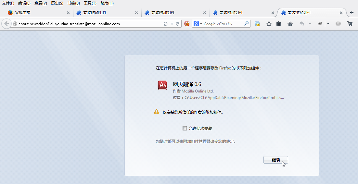Click the 位置 file path text

[x=228, y=98]
